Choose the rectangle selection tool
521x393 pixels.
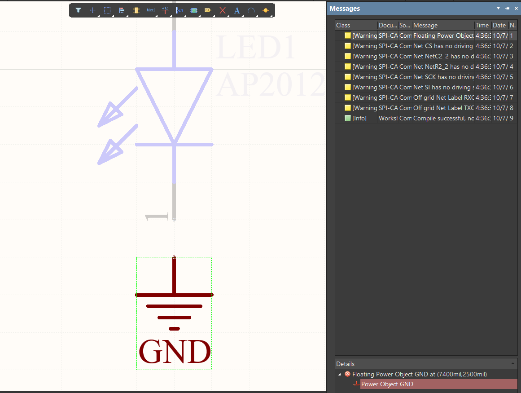[107, 10]
